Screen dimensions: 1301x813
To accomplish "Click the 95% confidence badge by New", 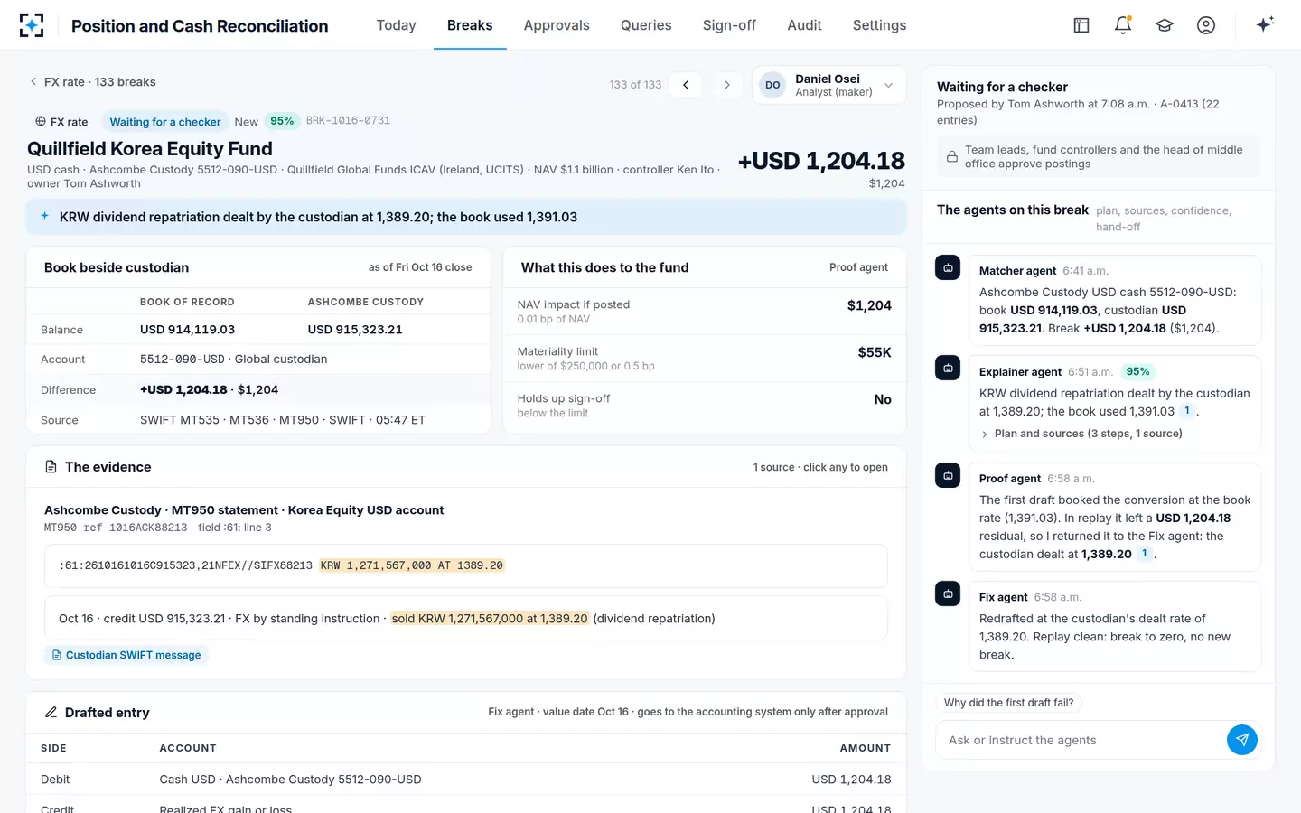I will click(x=282, y=121).
